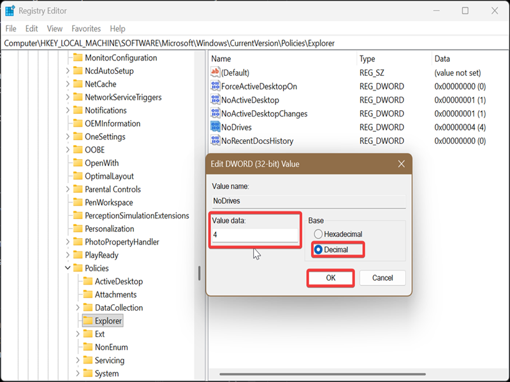Image resolution: width=510 pixels, height=382 pixels.
Task: Click the tree pane vertical scrollbar thumb
Action: point(200,273)
